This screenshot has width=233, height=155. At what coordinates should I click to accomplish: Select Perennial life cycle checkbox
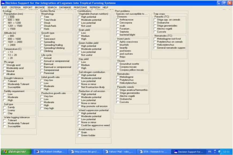(42, 73)
